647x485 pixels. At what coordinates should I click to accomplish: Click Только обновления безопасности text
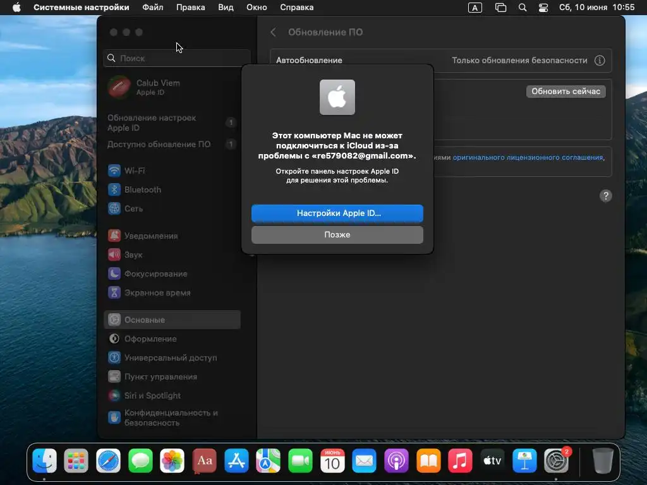519,60
